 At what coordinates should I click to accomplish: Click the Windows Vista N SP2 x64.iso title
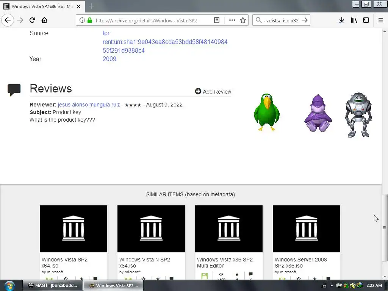[x=144, y=263]
